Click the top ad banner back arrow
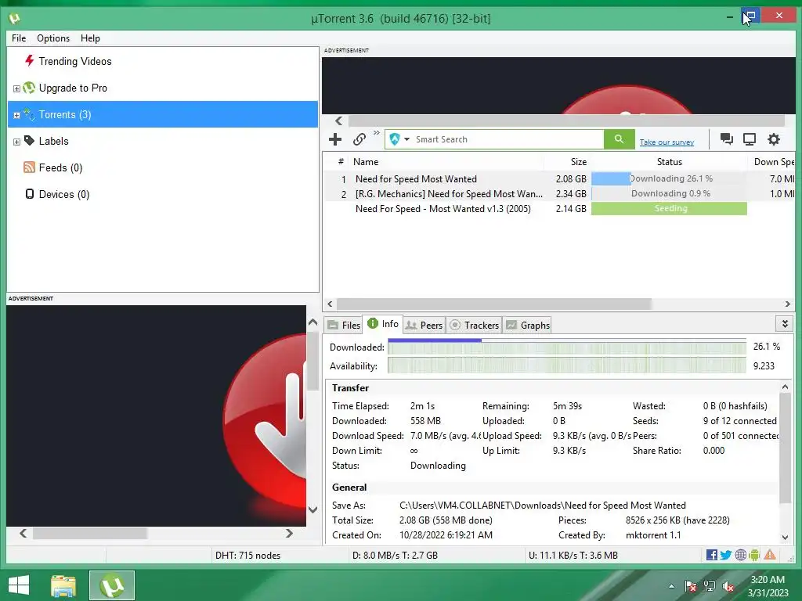 (x=338, y=121)
